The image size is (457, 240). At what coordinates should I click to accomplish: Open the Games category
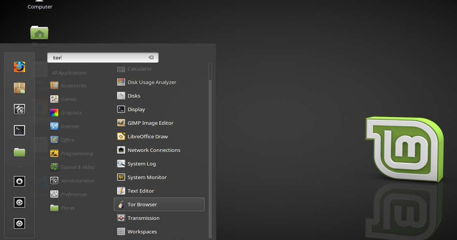point(63,99)
